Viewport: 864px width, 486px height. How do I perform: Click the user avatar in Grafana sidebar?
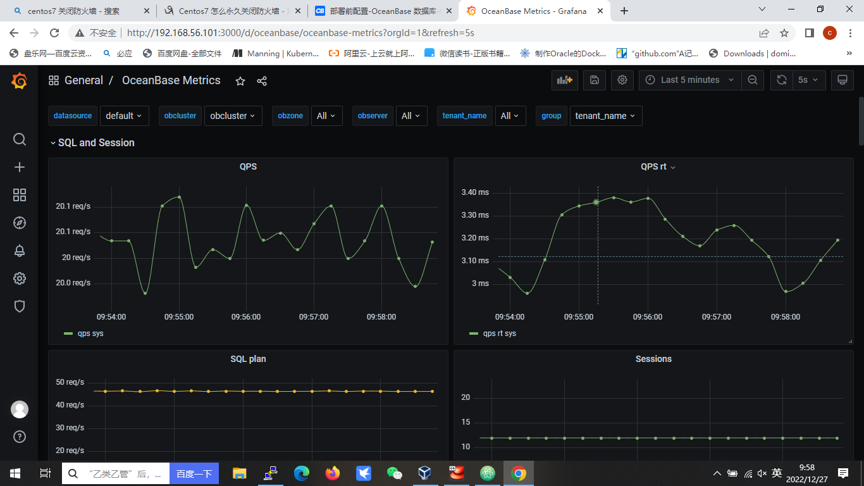pos(20,409)
